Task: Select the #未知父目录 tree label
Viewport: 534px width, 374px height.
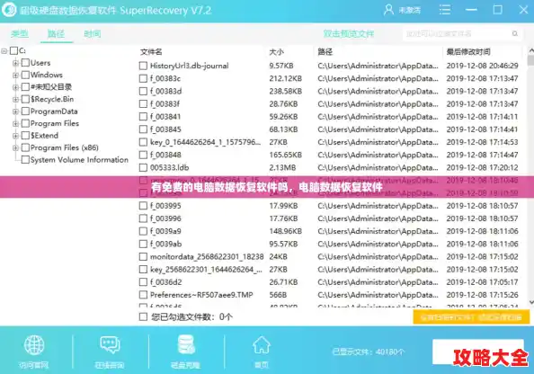Action: 51,87
